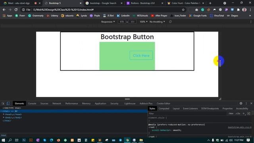Open Firefox from the taskbar

click(58, 140)
